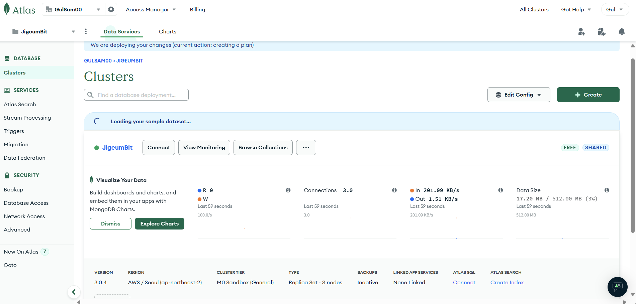Image resolution: width=636 pixels, height=304 pixels.
Task: Open Migration in the sidebar
Action: point(16,144)
